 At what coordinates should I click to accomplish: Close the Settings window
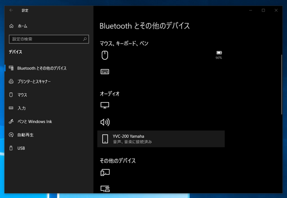pos(276,11)
